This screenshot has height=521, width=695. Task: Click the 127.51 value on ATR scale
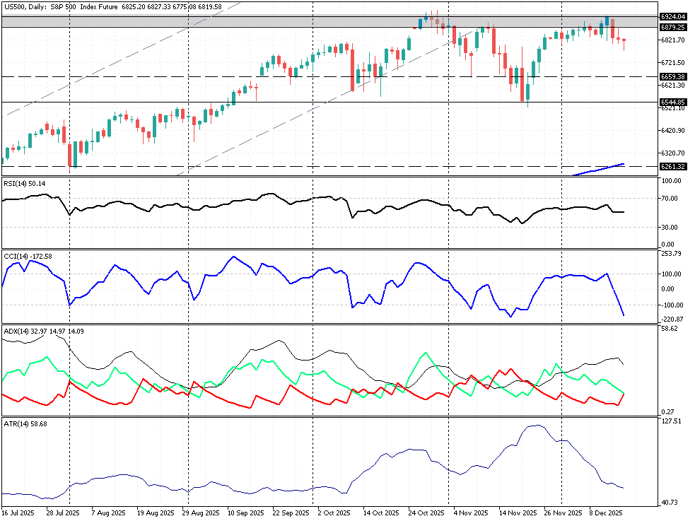click(671, 421)
